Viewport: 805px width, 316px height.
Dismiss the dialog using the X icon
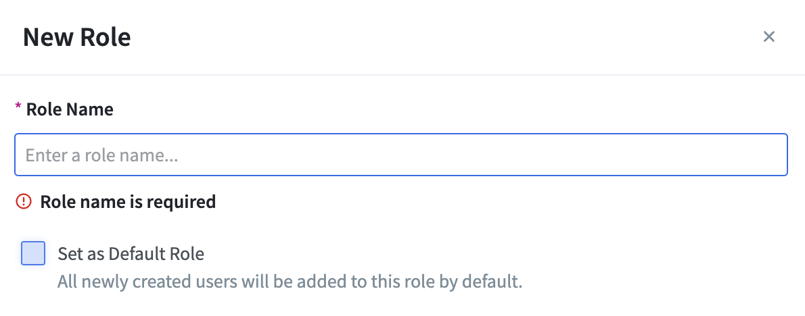coord(768,36)
